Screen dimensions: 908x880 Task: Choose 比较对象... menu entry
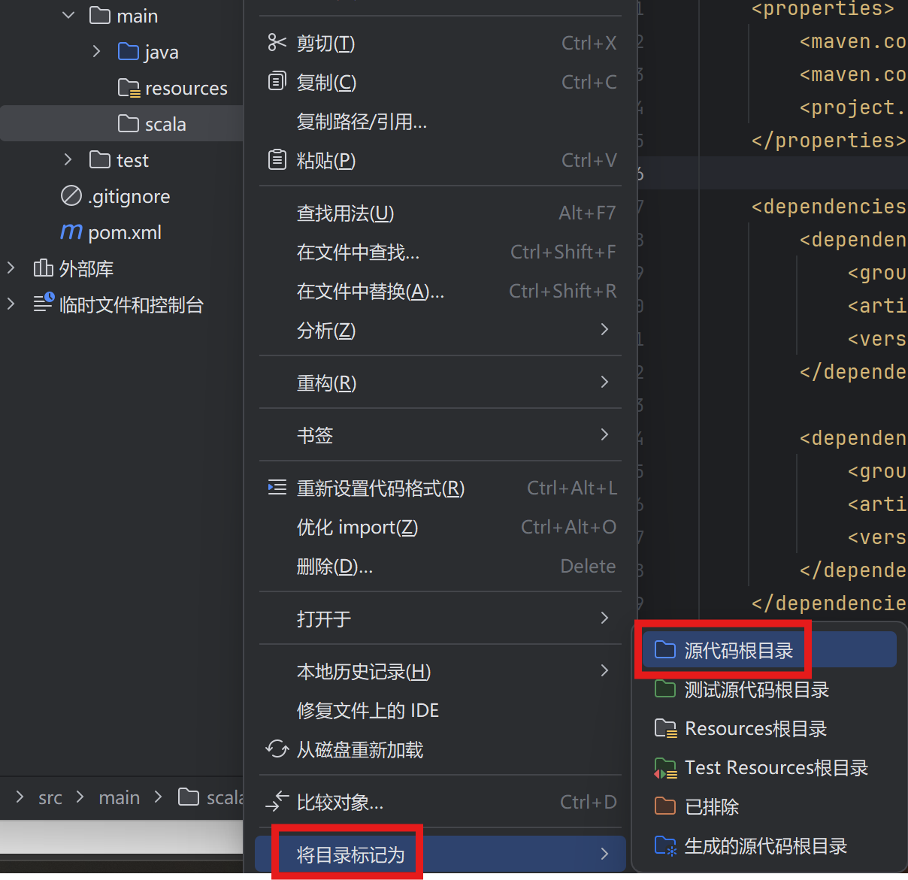pyautogui.click(x=440, y=802)
